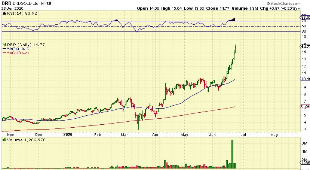
Task: Click the Jul month label on time axis
Action: [x=243, y=134]
